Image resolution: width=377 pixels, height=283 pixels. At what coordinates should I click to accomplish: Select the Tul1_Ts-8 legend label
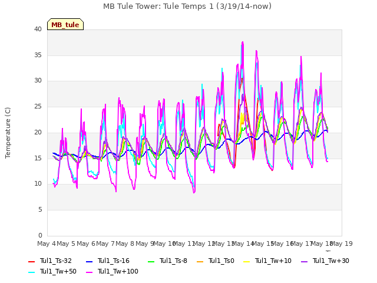(x=173, y=261)
